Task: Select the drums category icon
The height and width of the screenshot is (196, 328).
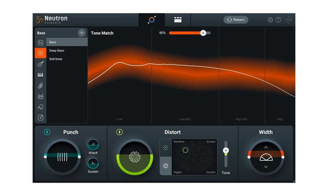Action: [40, 96]
